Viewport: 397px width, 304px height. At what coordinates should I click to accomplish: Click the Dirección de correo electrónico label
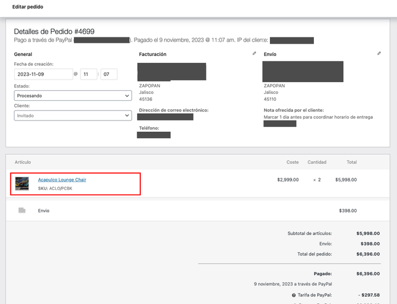click(x=174, y=110)
